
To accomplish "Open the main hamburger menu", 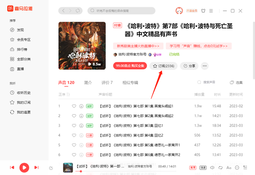I will point(211,11).
